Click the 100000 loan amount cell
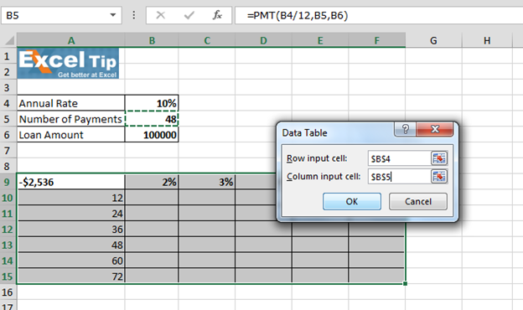Image resolution: width=523 pixels, height=310 pixels. click(x=152, y=135)
